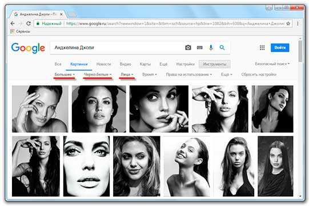Screen dimensions: 309x206
Task: Click the vertical page scrollbar thumb
Action: 300,50
